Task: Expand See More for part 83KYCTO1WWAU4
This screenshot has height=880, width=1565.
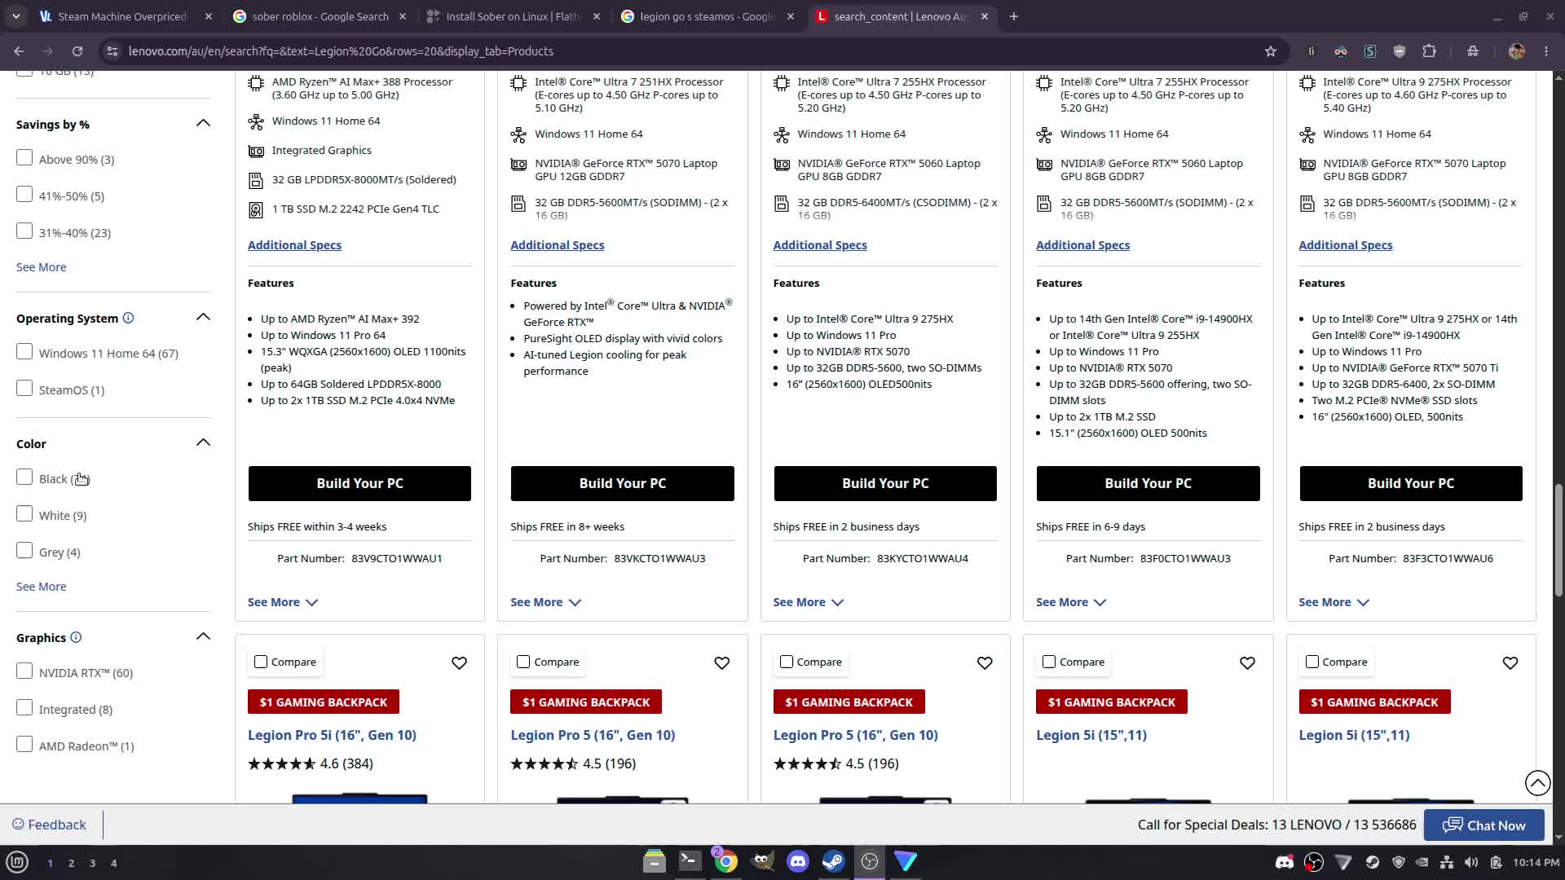Action: [x=809, y=602]
